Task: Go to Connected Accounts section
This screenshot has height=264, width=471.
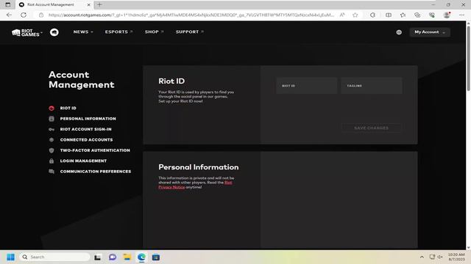Action: point(87,140)
